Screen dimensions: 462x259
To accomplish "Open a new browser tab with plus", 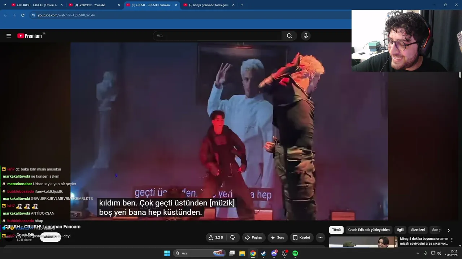I will pyautogui.click(x=242, y=5).
